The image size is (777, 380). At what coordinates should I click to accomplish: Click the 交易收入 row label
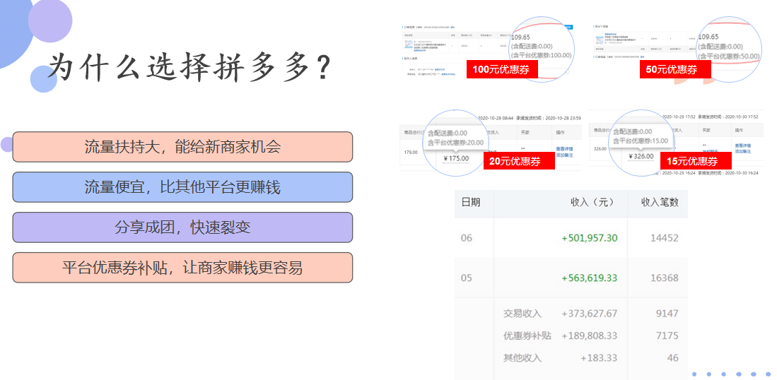[x=522, y=313]
